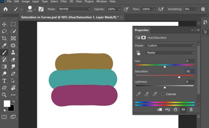Click the Hue slider handle

(x=165, y=67)
